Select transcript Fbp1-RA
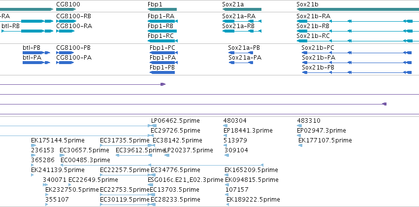Screen dimensions: 419x207 click(x=161, y=16)
